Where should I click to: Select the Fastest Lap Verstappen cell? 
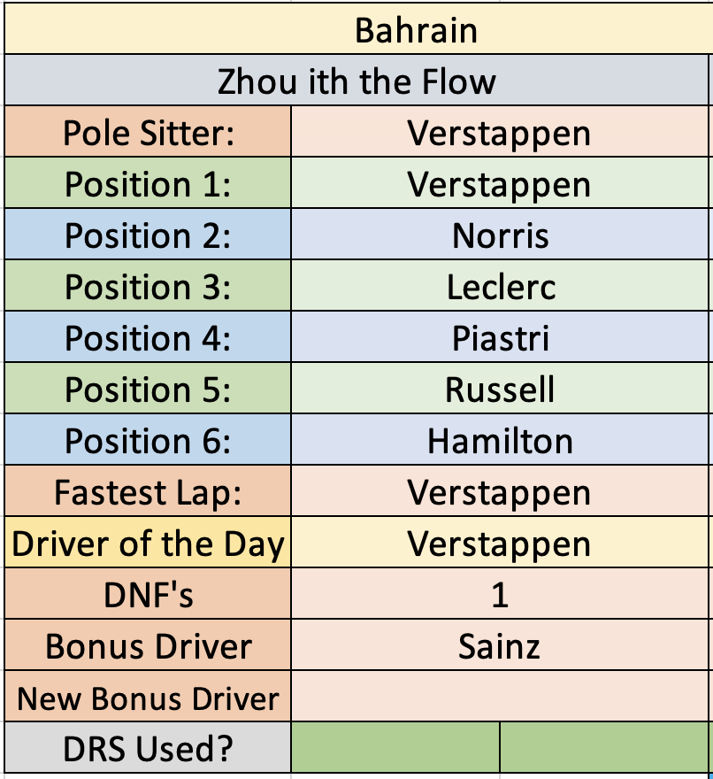click(x=500, y=490)
